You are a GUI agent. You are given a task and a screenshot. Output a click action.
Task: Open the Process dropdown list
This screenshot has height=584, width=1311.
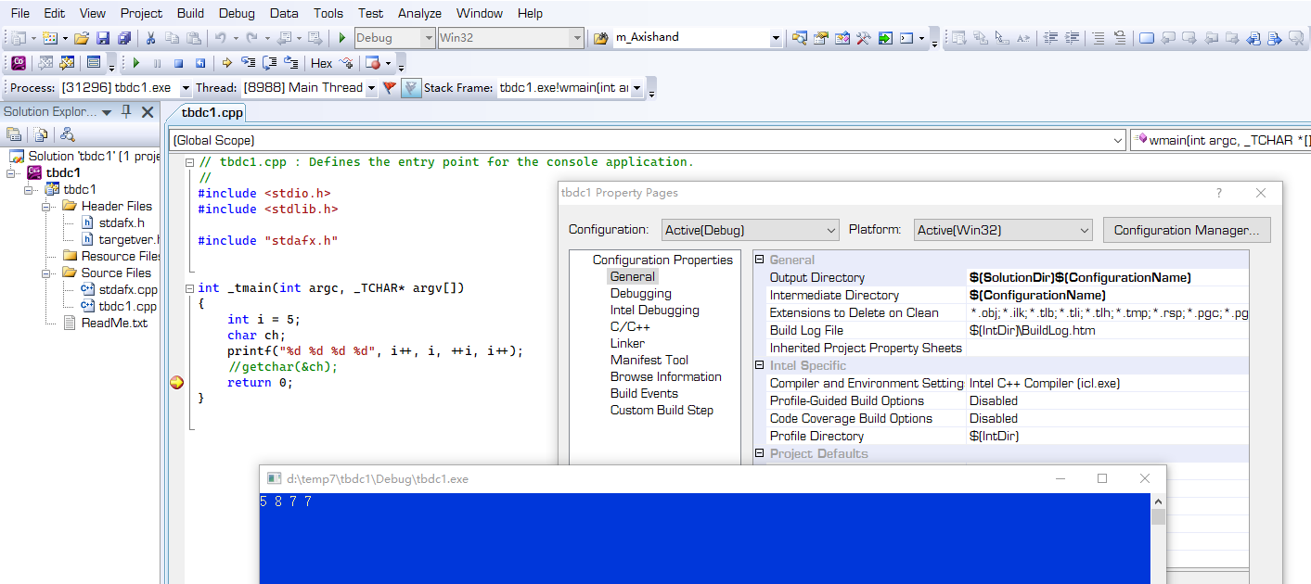click(x=186, y=88)
